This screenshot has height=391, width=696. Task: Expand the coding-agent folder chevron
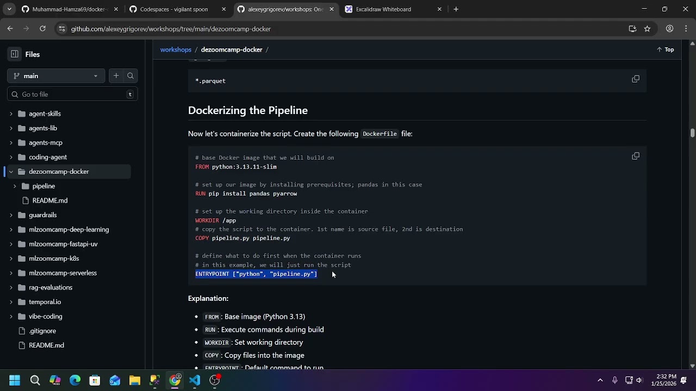click(11, 157)
